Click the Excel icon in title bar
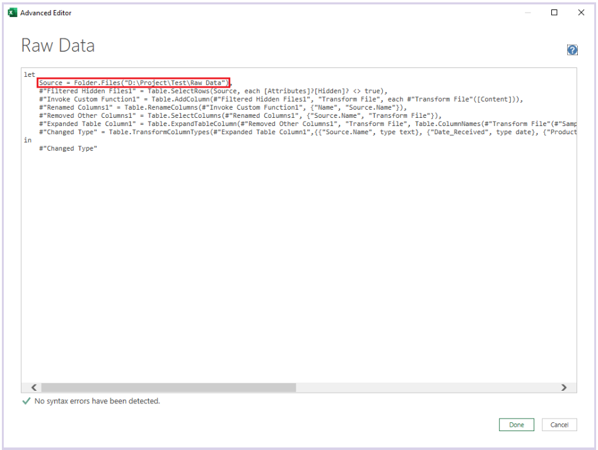 click(13, 13)
